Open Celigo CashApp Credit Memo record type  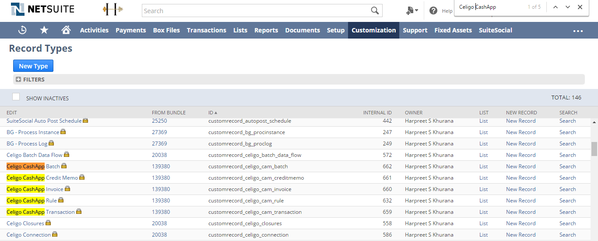pyautogui.click(x=42, y=178)
